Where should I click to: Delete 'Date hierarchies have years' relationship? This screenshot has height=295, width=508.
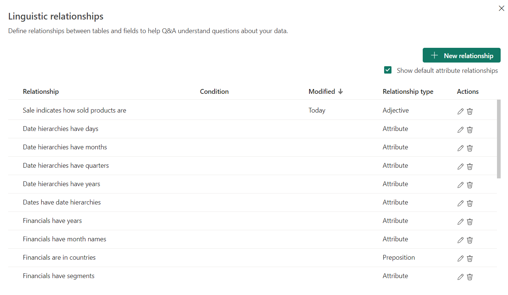470,185
